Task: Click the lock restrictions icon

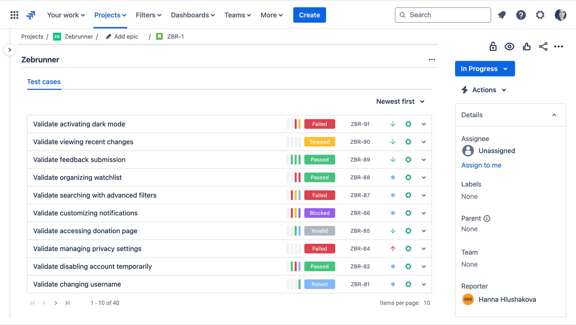Action: [493, 46]
